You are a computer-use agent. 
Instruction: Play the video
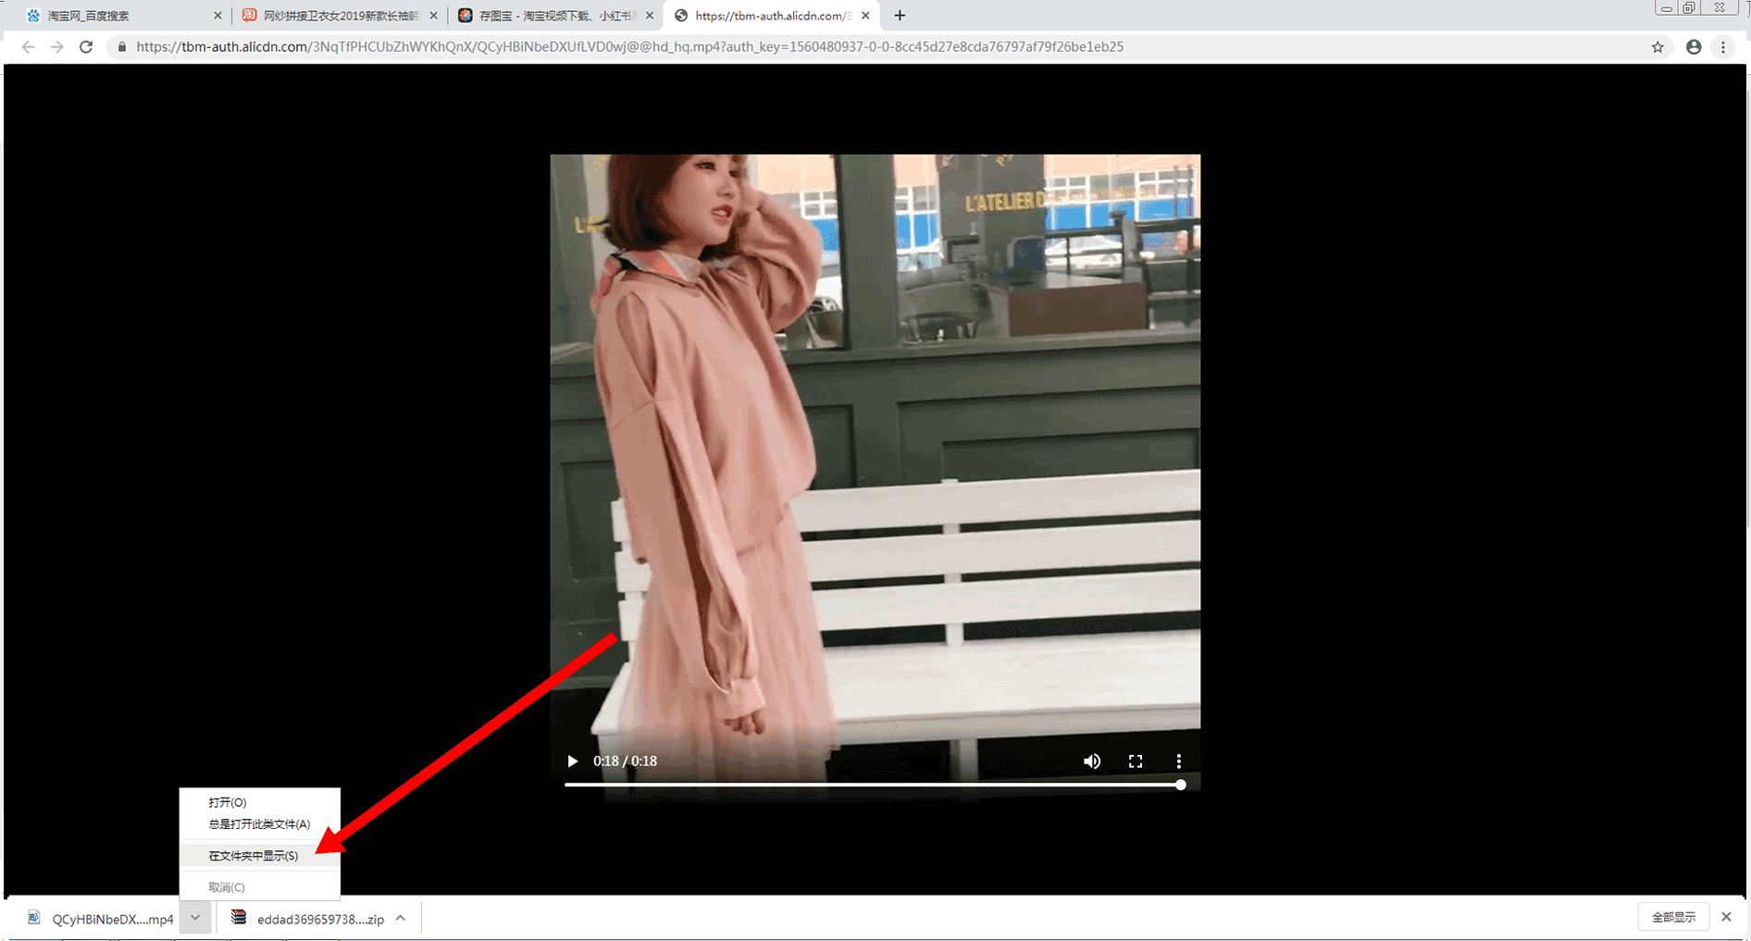pyautogui.click(x=572, y=761)
